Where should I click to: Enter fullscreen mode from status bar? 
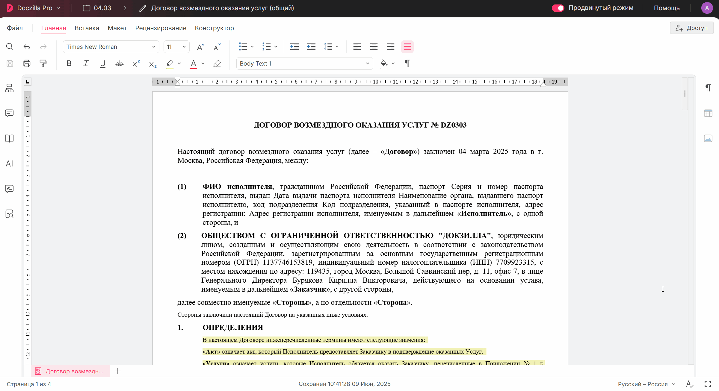[708, 384]
